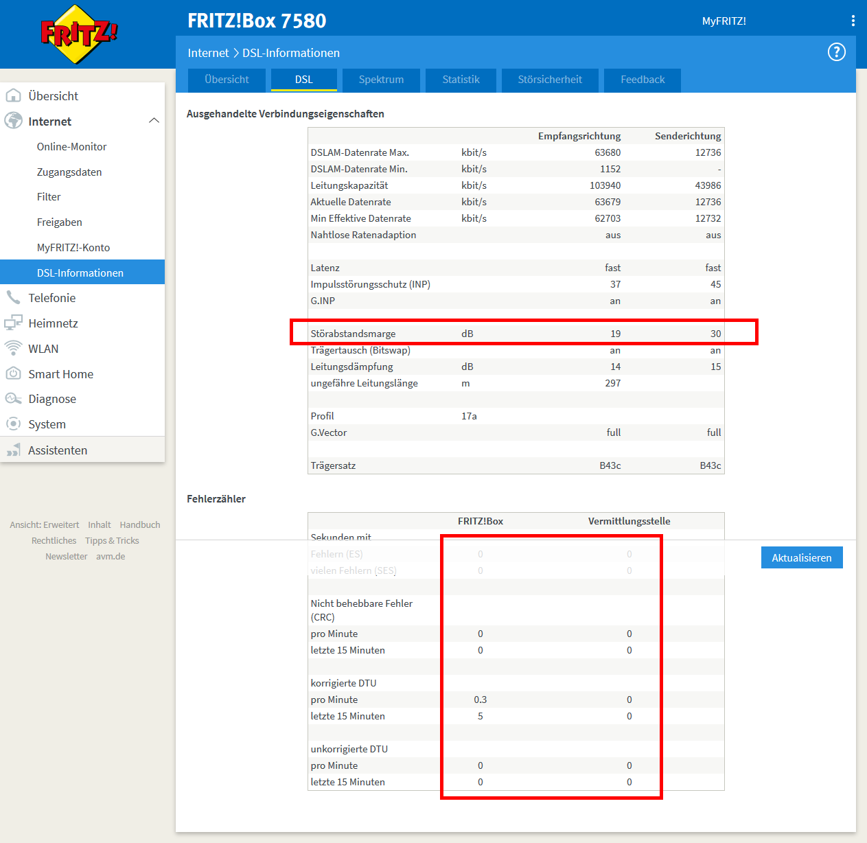
Task: Open help with the question mark icon
Action: 836,52
